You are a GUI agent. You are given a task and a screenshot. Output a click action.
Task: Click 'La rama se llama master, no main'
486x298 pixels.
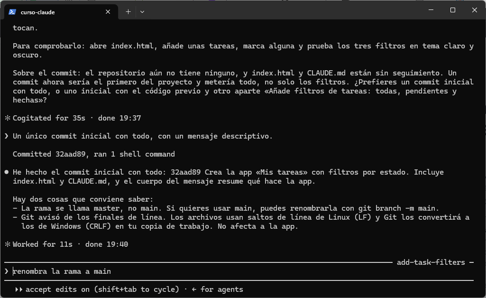pyautogui.click(x=92, y=208)
